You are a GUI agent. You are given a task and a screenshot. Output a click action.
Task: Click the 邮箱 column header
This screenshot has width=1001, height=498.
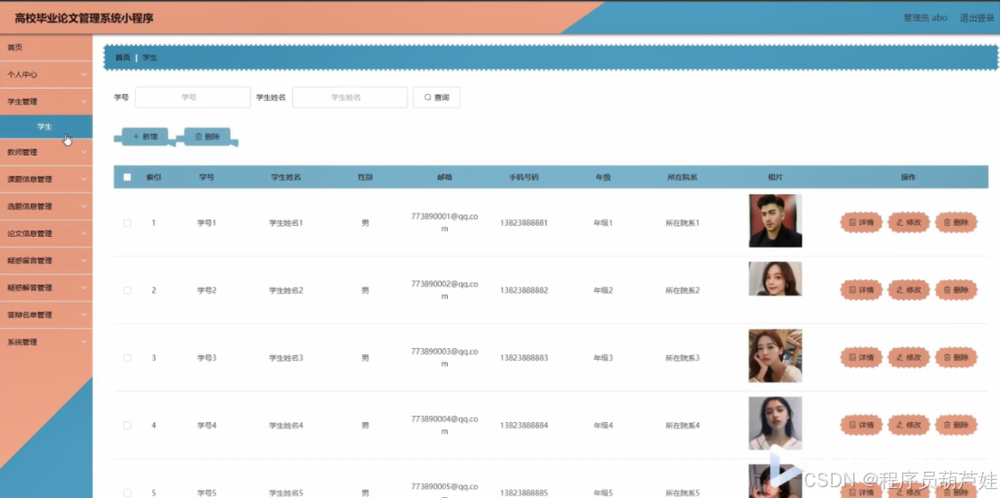445,177
